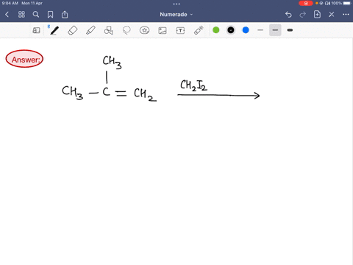
Task: Add a new page
Action: (317, 15)
